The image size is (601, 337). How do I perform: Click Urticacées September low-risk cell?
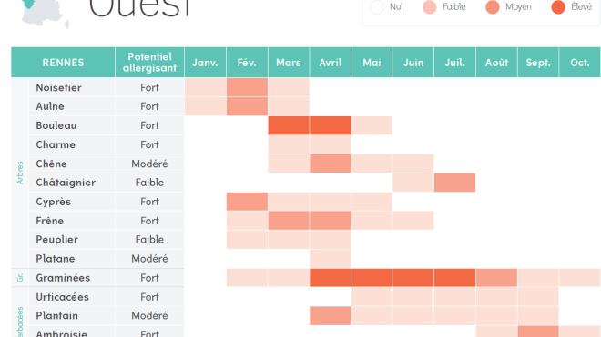pos(538,296)
